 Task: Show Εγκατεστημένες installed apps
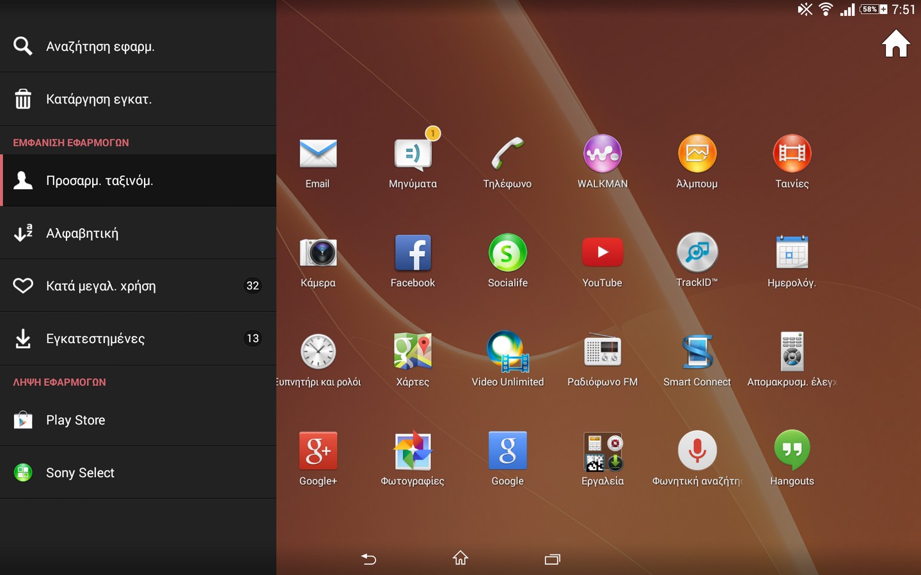tap(138, 339)
